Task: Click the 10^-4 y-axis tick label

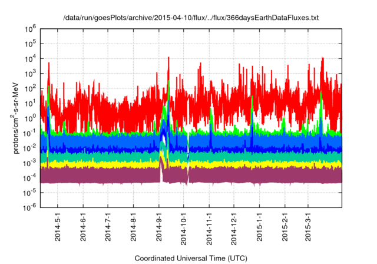Action: (x=30, y=178)
